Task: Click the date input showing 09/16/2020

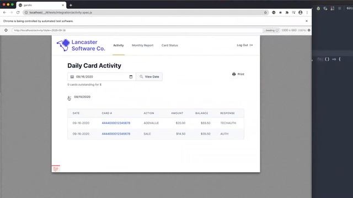Action: click(101, 77)
